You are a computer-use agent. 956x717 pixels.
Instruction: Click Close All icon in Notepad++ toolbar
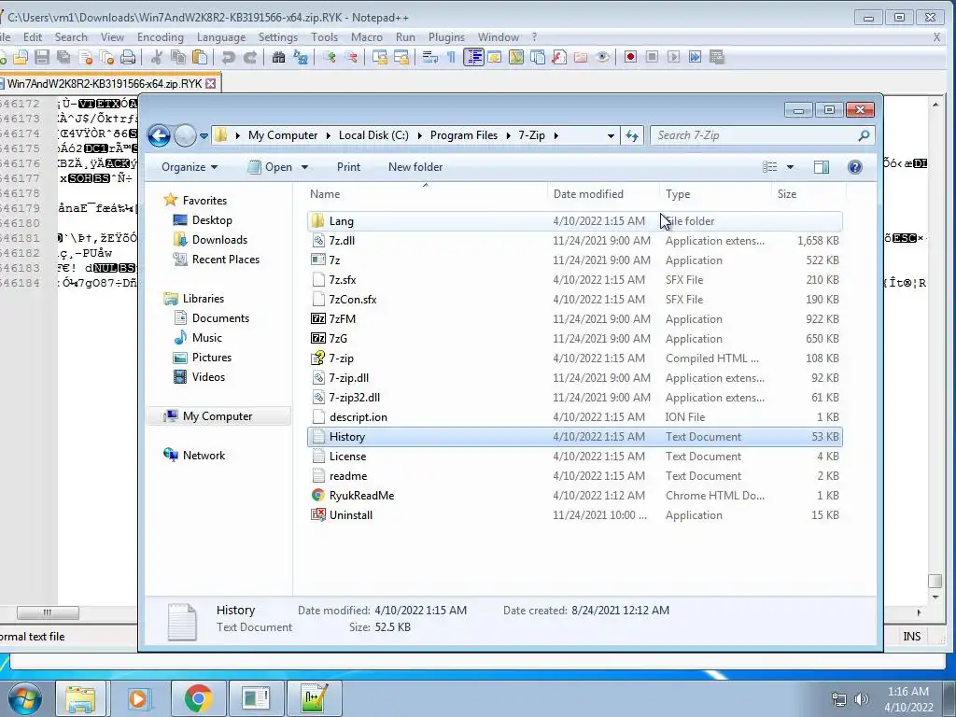click(106, 57)
